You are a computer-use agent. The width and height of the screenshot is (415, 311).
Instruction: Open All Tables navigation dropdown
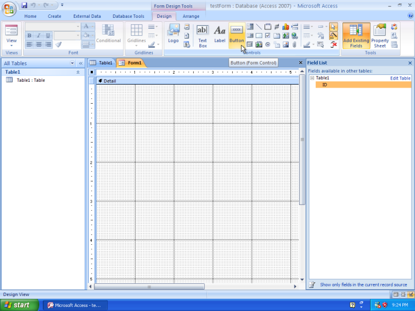pos(72,63)
